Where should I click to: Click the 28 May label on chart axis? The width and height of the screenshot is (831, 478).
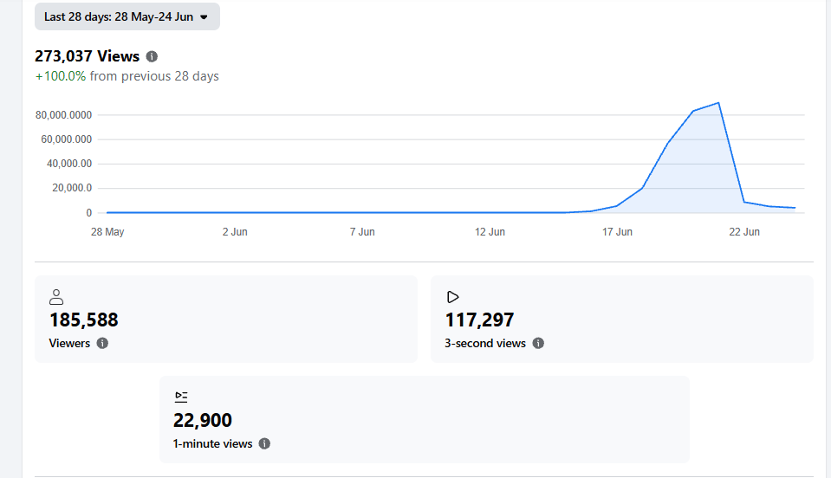(x=107, y=232)
